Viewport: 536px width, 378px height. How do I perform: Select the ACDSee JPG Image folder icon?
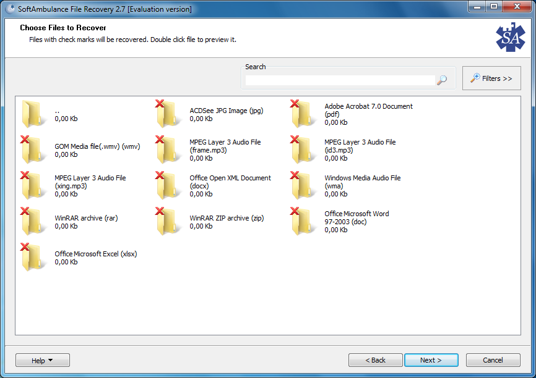[x=168, y=114]
